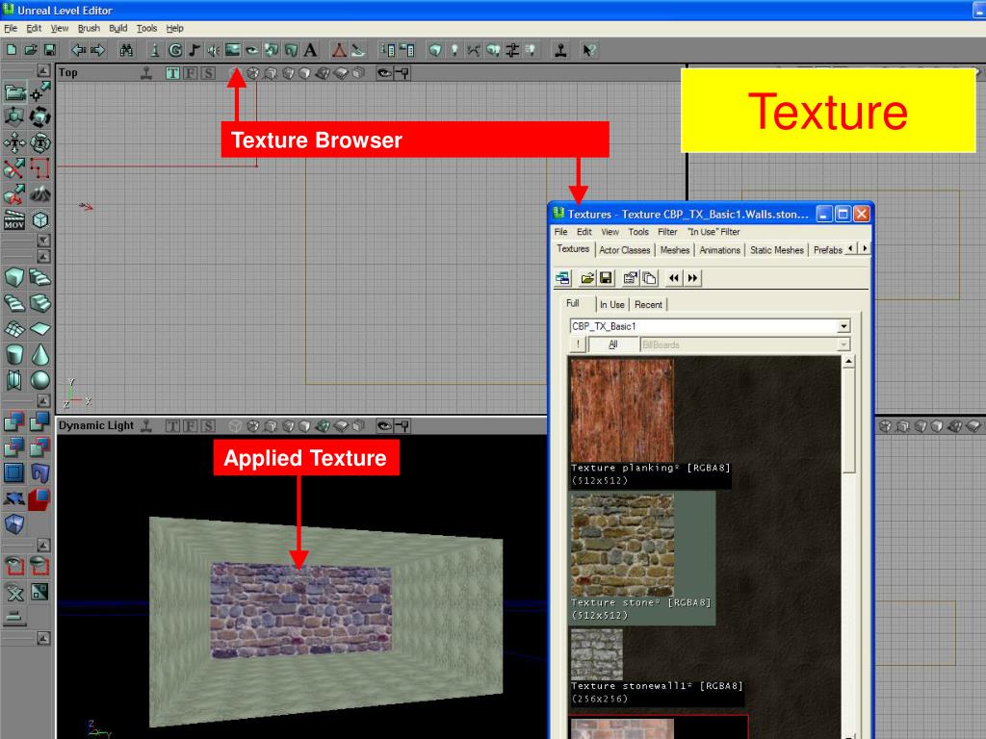Open the Group browser G icon
The image size is (986, 739).
175,50
